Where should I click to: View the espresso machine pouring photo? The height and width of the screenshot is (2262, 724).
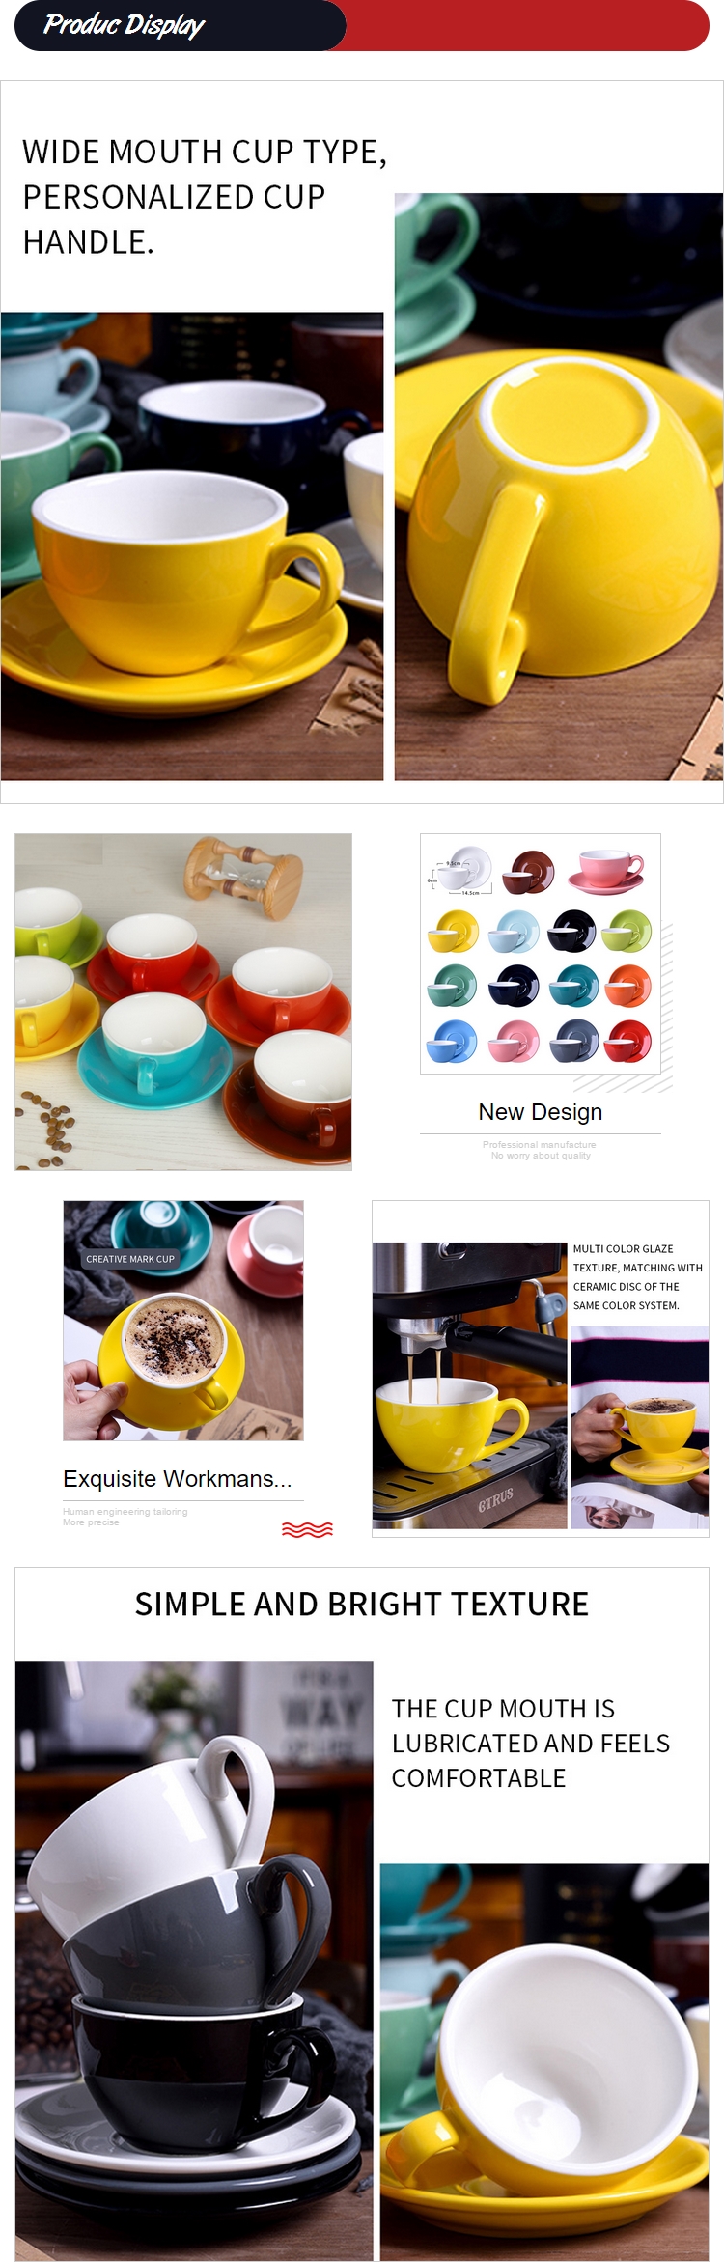[x=470, y=1385]
